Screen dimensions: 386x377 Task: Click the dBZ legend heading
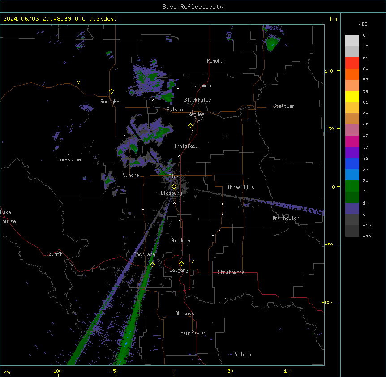pos(363,24)
